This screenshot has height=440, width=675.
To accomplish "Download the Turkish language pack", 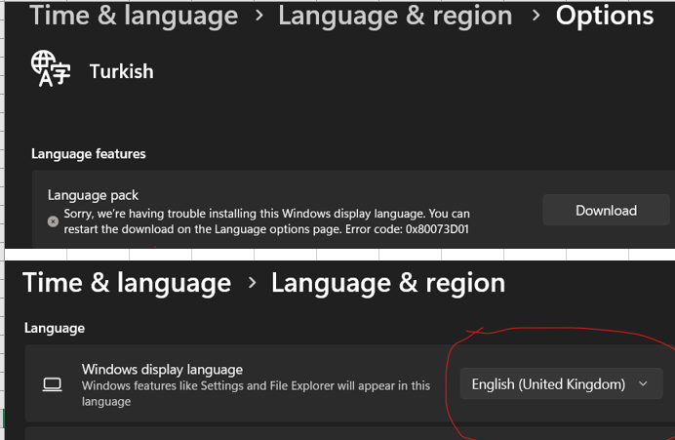I will click(606, 210).
